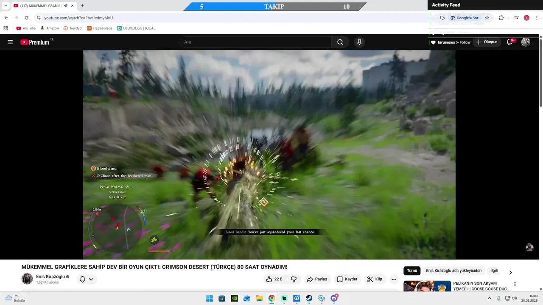Select the Tümü filter chip
Screen dimensions: 543x305
[412, 271]
